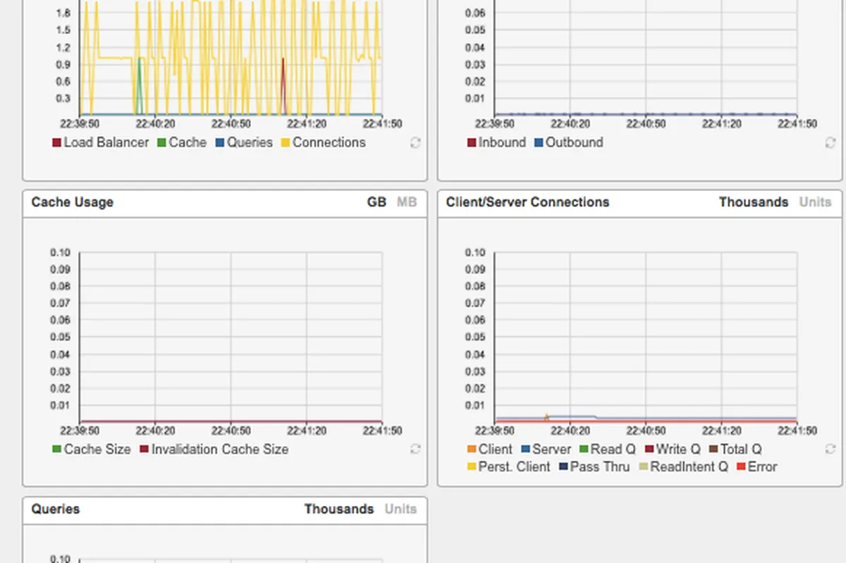Refresh the Inbound/Outbound chart
This screenshot has height=563, width=846.
tap(830, 142)
